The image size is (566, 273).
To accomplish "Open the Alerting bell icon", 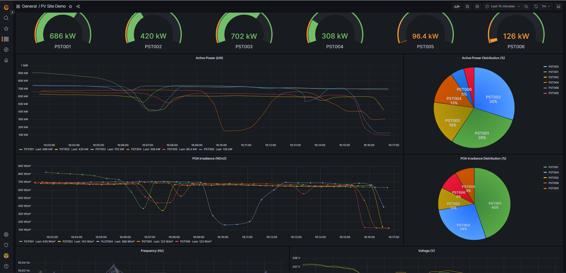I will [6, 60].
